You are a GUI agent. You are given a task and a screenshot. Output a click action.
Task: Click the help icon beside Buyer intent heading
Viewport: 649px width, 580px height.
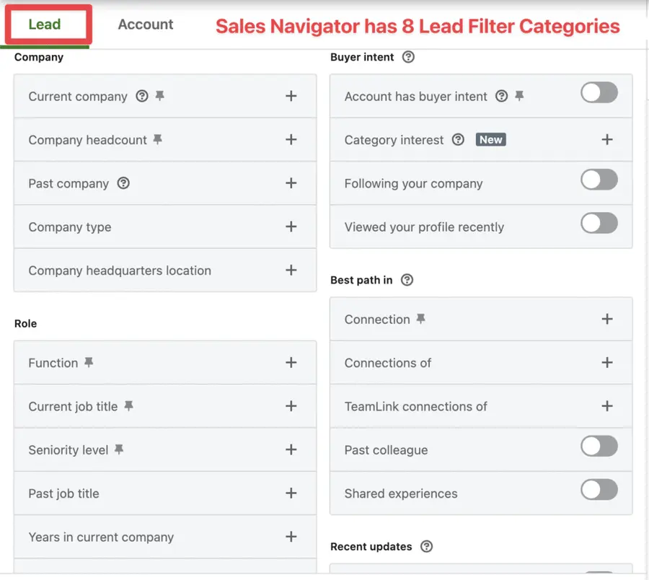[408, 57]
